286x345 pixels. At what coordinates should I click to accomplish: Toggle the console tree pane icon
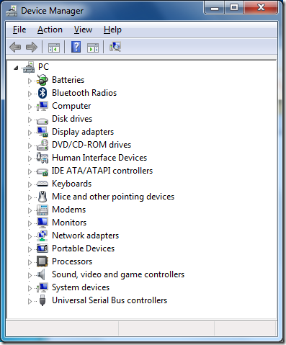tap(54, 48)
